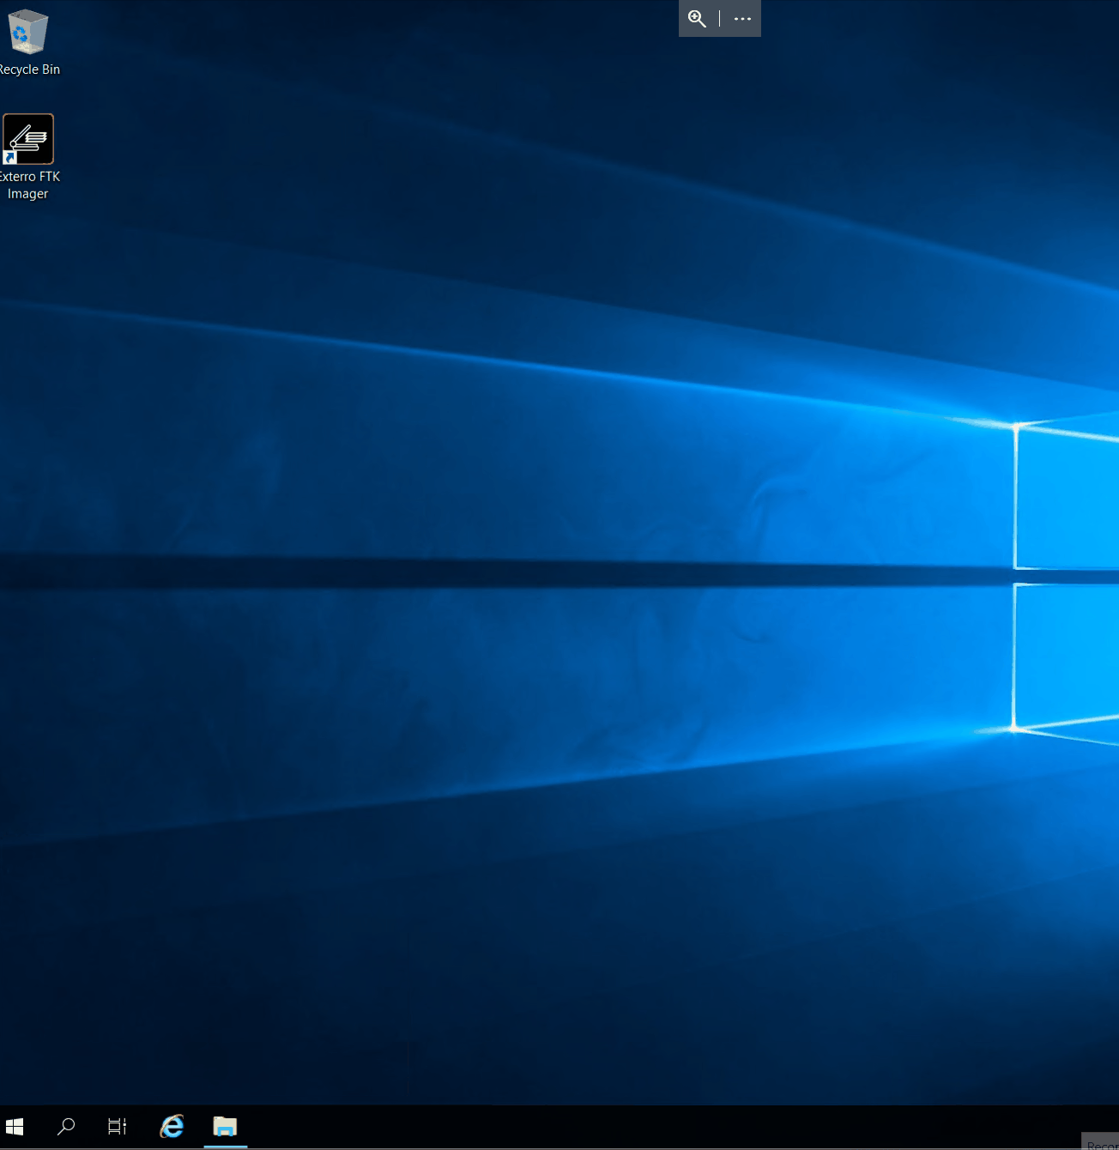Open Task View from the taskbar
Image resolution: width=1119 pixels, height=1150 pixels.
(x=118, y=1127)
